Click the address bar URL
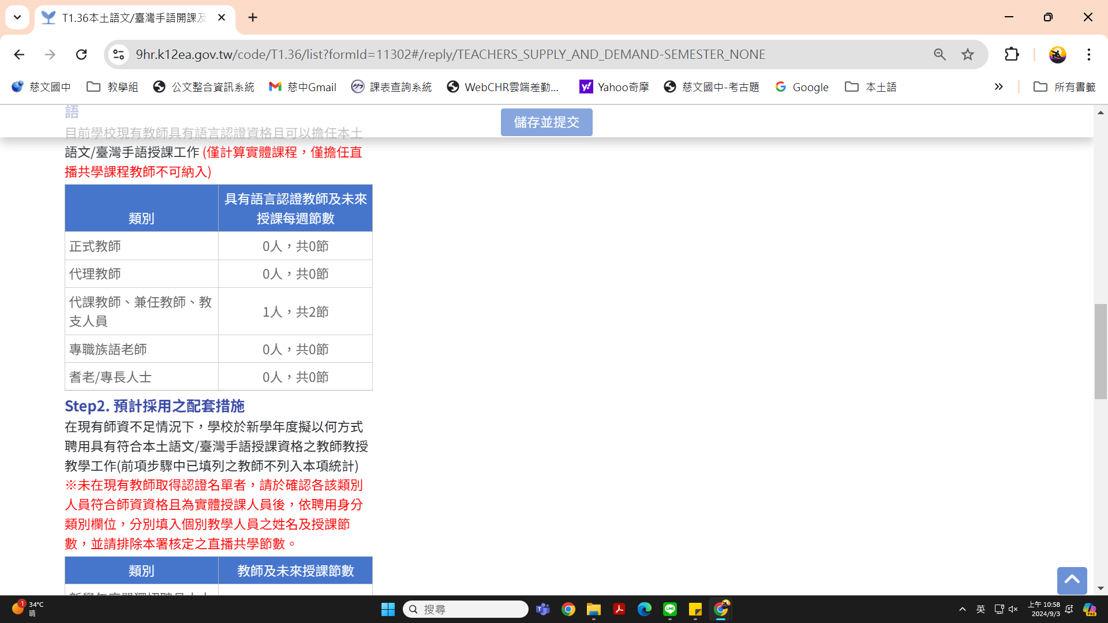Image resolution: width=1108 pixels, height=623 pixels. point(450,54)
